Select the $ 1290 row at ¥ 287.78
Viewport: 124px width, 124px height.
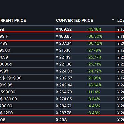(62, 113)
